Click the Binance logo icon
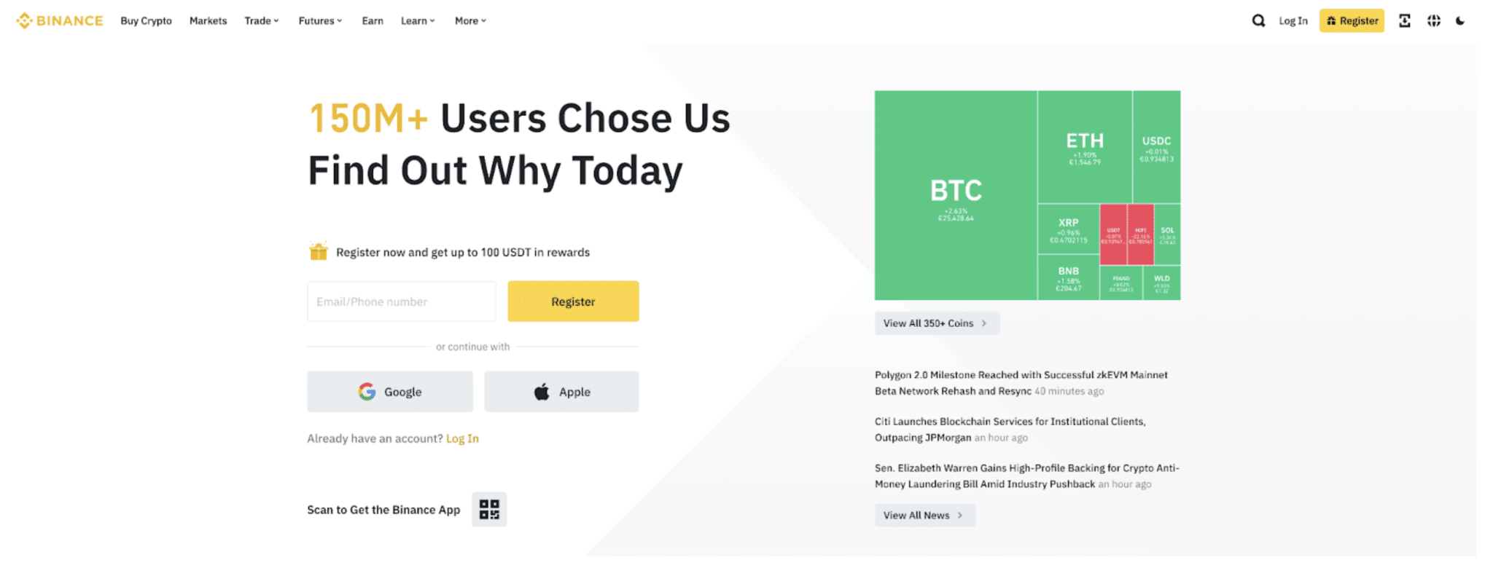 [24, 21]
